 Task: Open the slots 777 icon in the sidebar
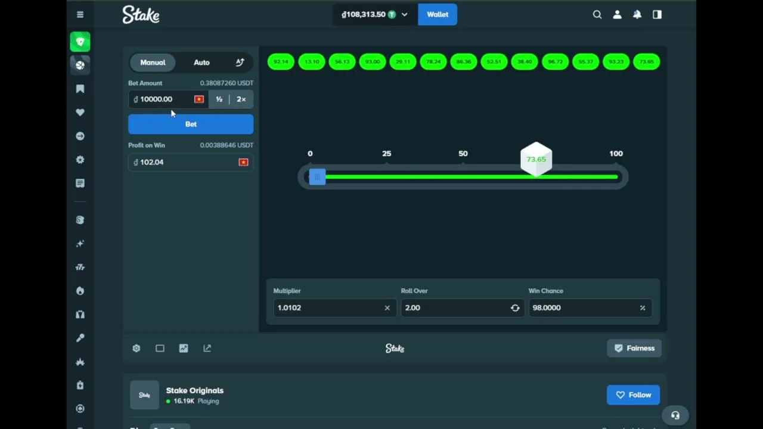coord(80,267)
